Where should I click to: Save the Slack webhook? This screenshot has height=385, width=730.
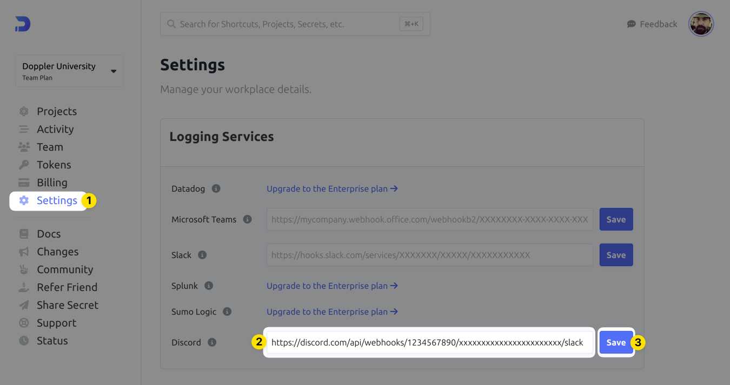(x=616, y=255)
